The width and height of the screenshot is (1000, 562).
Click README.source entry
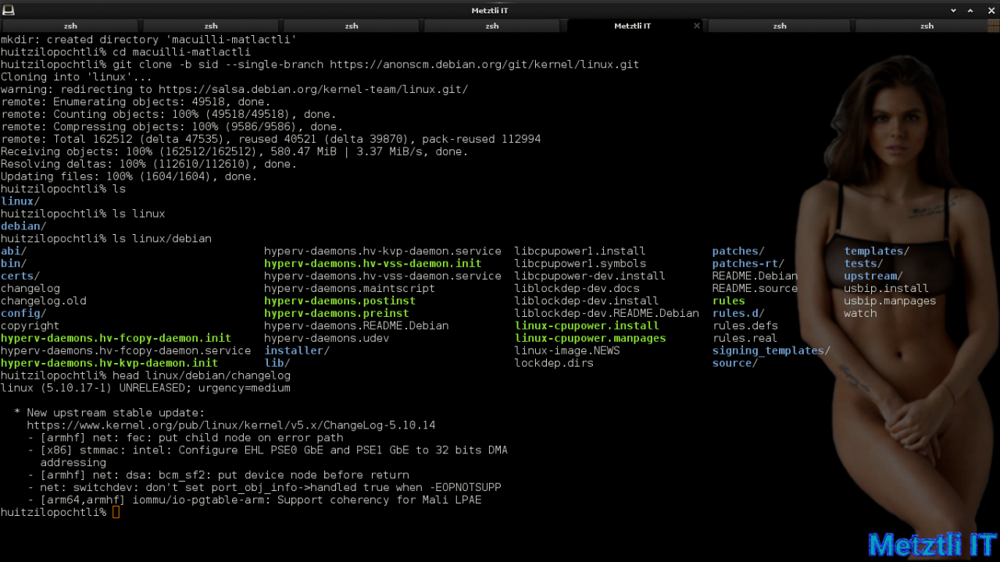pyautogui.click(x=755, y=288)
